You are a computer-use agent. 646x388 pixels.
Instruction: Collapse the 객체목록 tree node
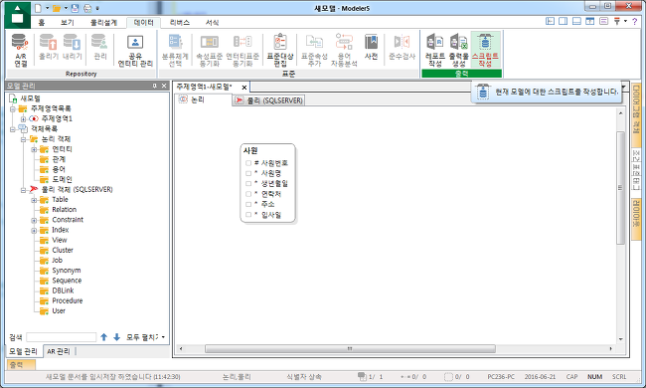click(12, 129)
